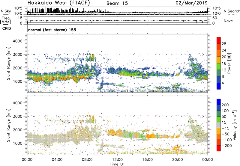Image resolution: width=240 pixels, height=166 pixels.
Task: Click the 18 tick on frequency axis
Action: 20,18
